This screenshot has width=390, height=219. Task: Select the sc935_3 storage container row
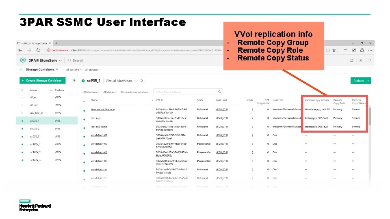click(x=47, y=136)
